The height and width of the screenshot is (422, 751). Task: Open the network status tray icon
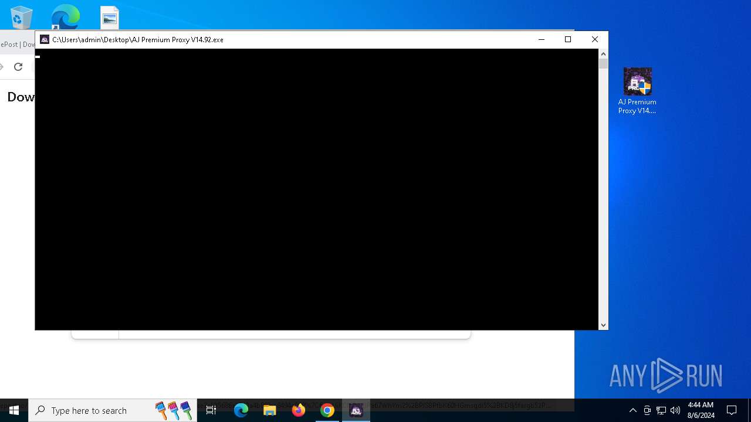661,410
